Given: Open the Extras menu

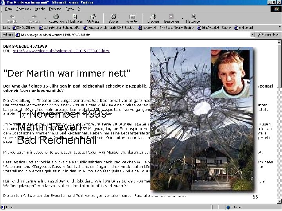Looking at the screenshot, I should pyautogui.click(x=69, y=9).
